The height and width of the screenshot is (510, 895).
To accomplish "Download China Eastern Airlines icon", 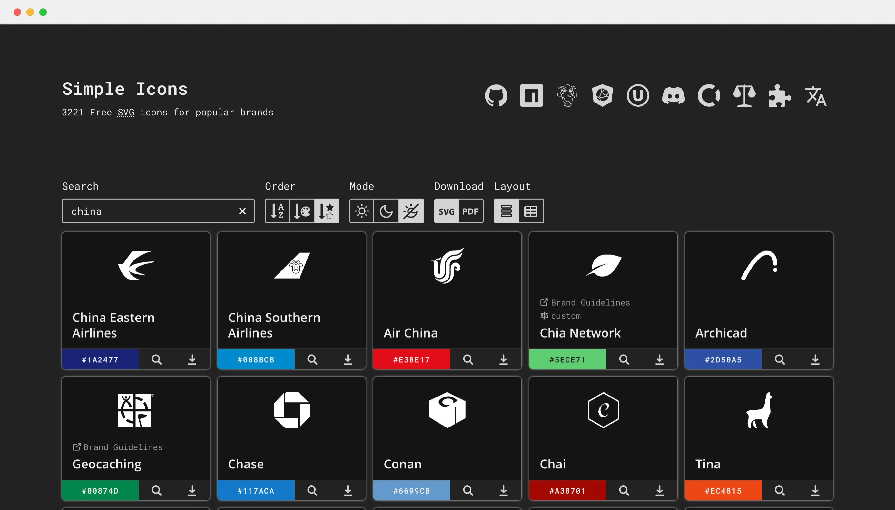I will coord(192,359).
